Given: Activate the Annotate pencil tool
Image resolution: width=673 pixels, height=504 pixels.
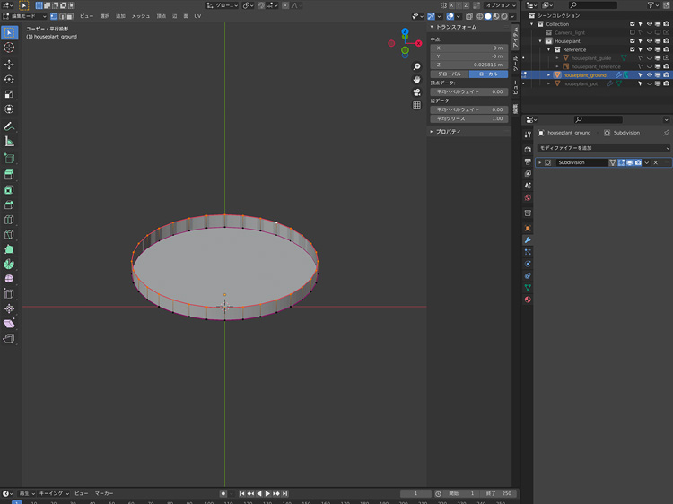Looking at the screenshot, I should (x=9, y=126).
